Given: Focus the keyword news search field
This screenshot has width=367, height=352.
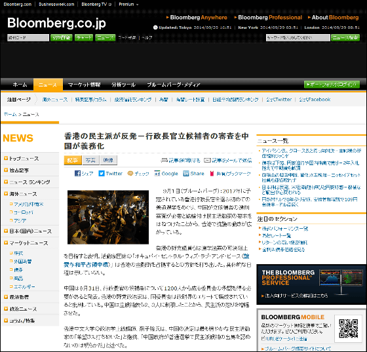Looking at the screenshot, I should (x=298, y=37).
